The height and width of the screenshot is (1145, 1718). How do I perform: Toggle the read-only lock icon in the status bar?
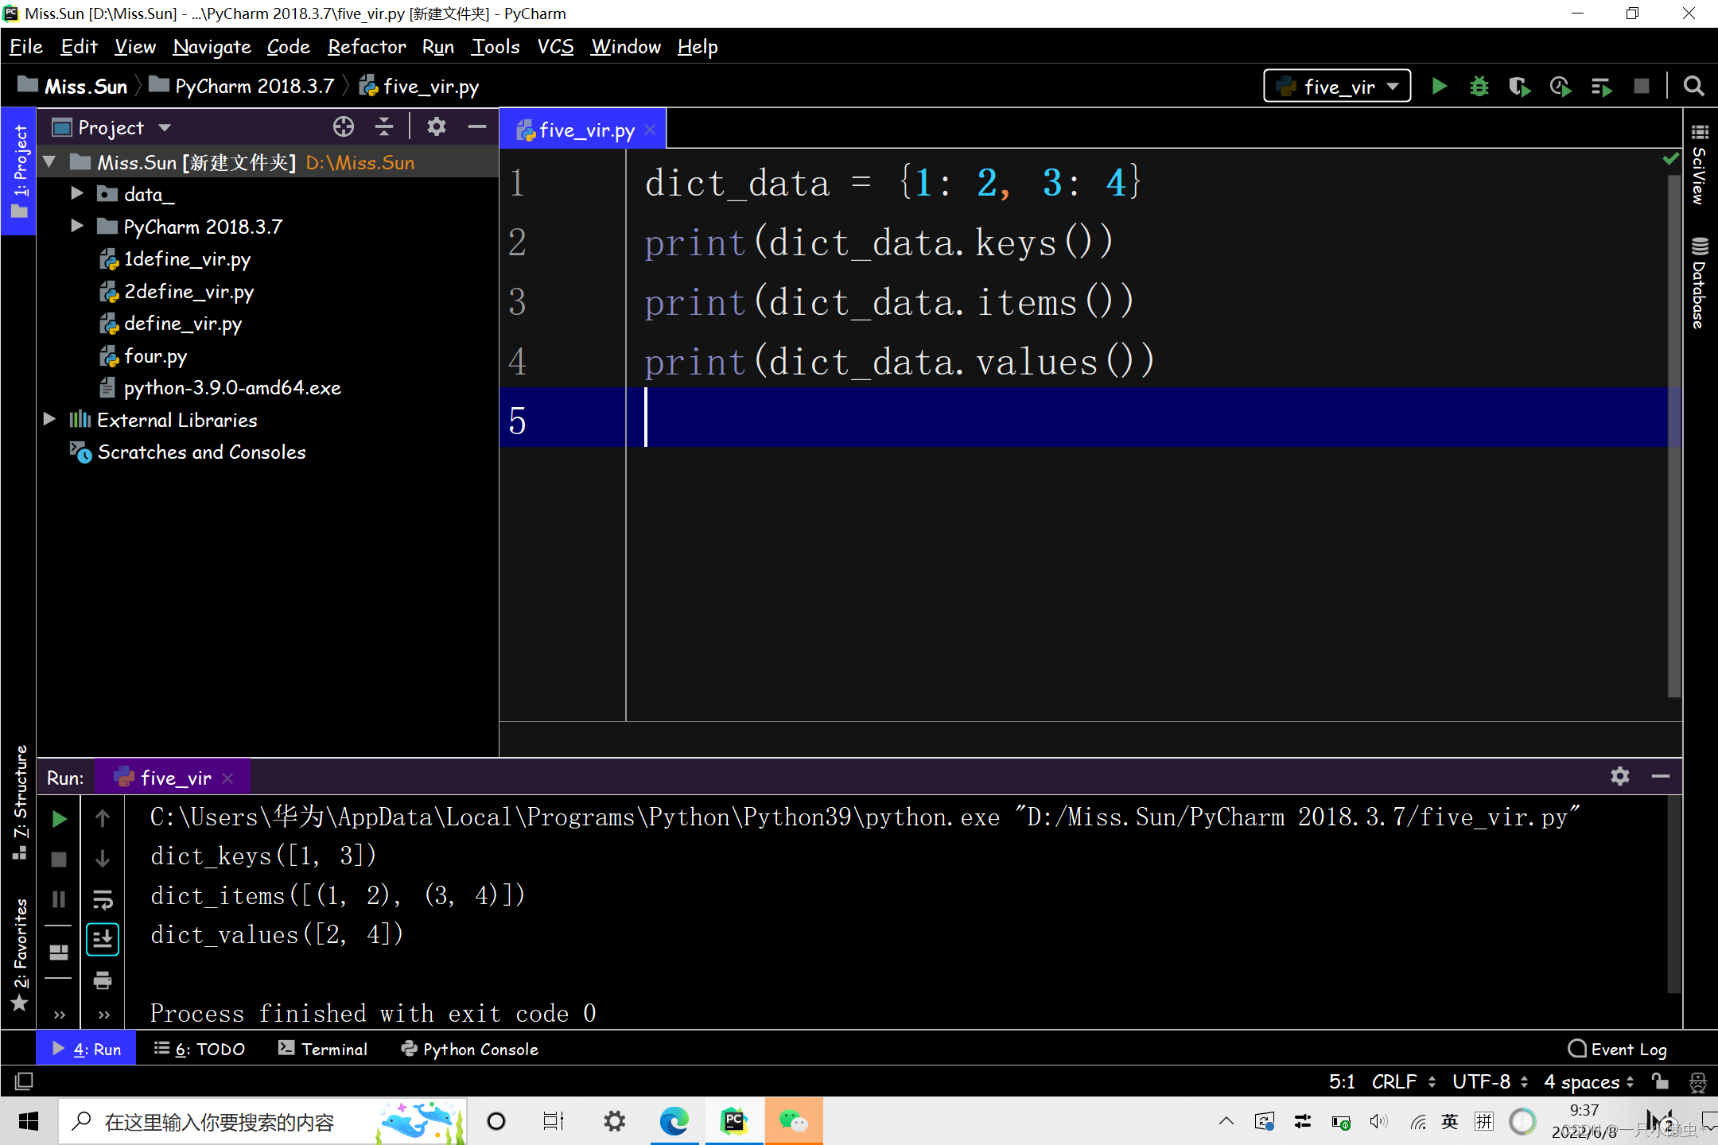[x=1660, y=1081]
